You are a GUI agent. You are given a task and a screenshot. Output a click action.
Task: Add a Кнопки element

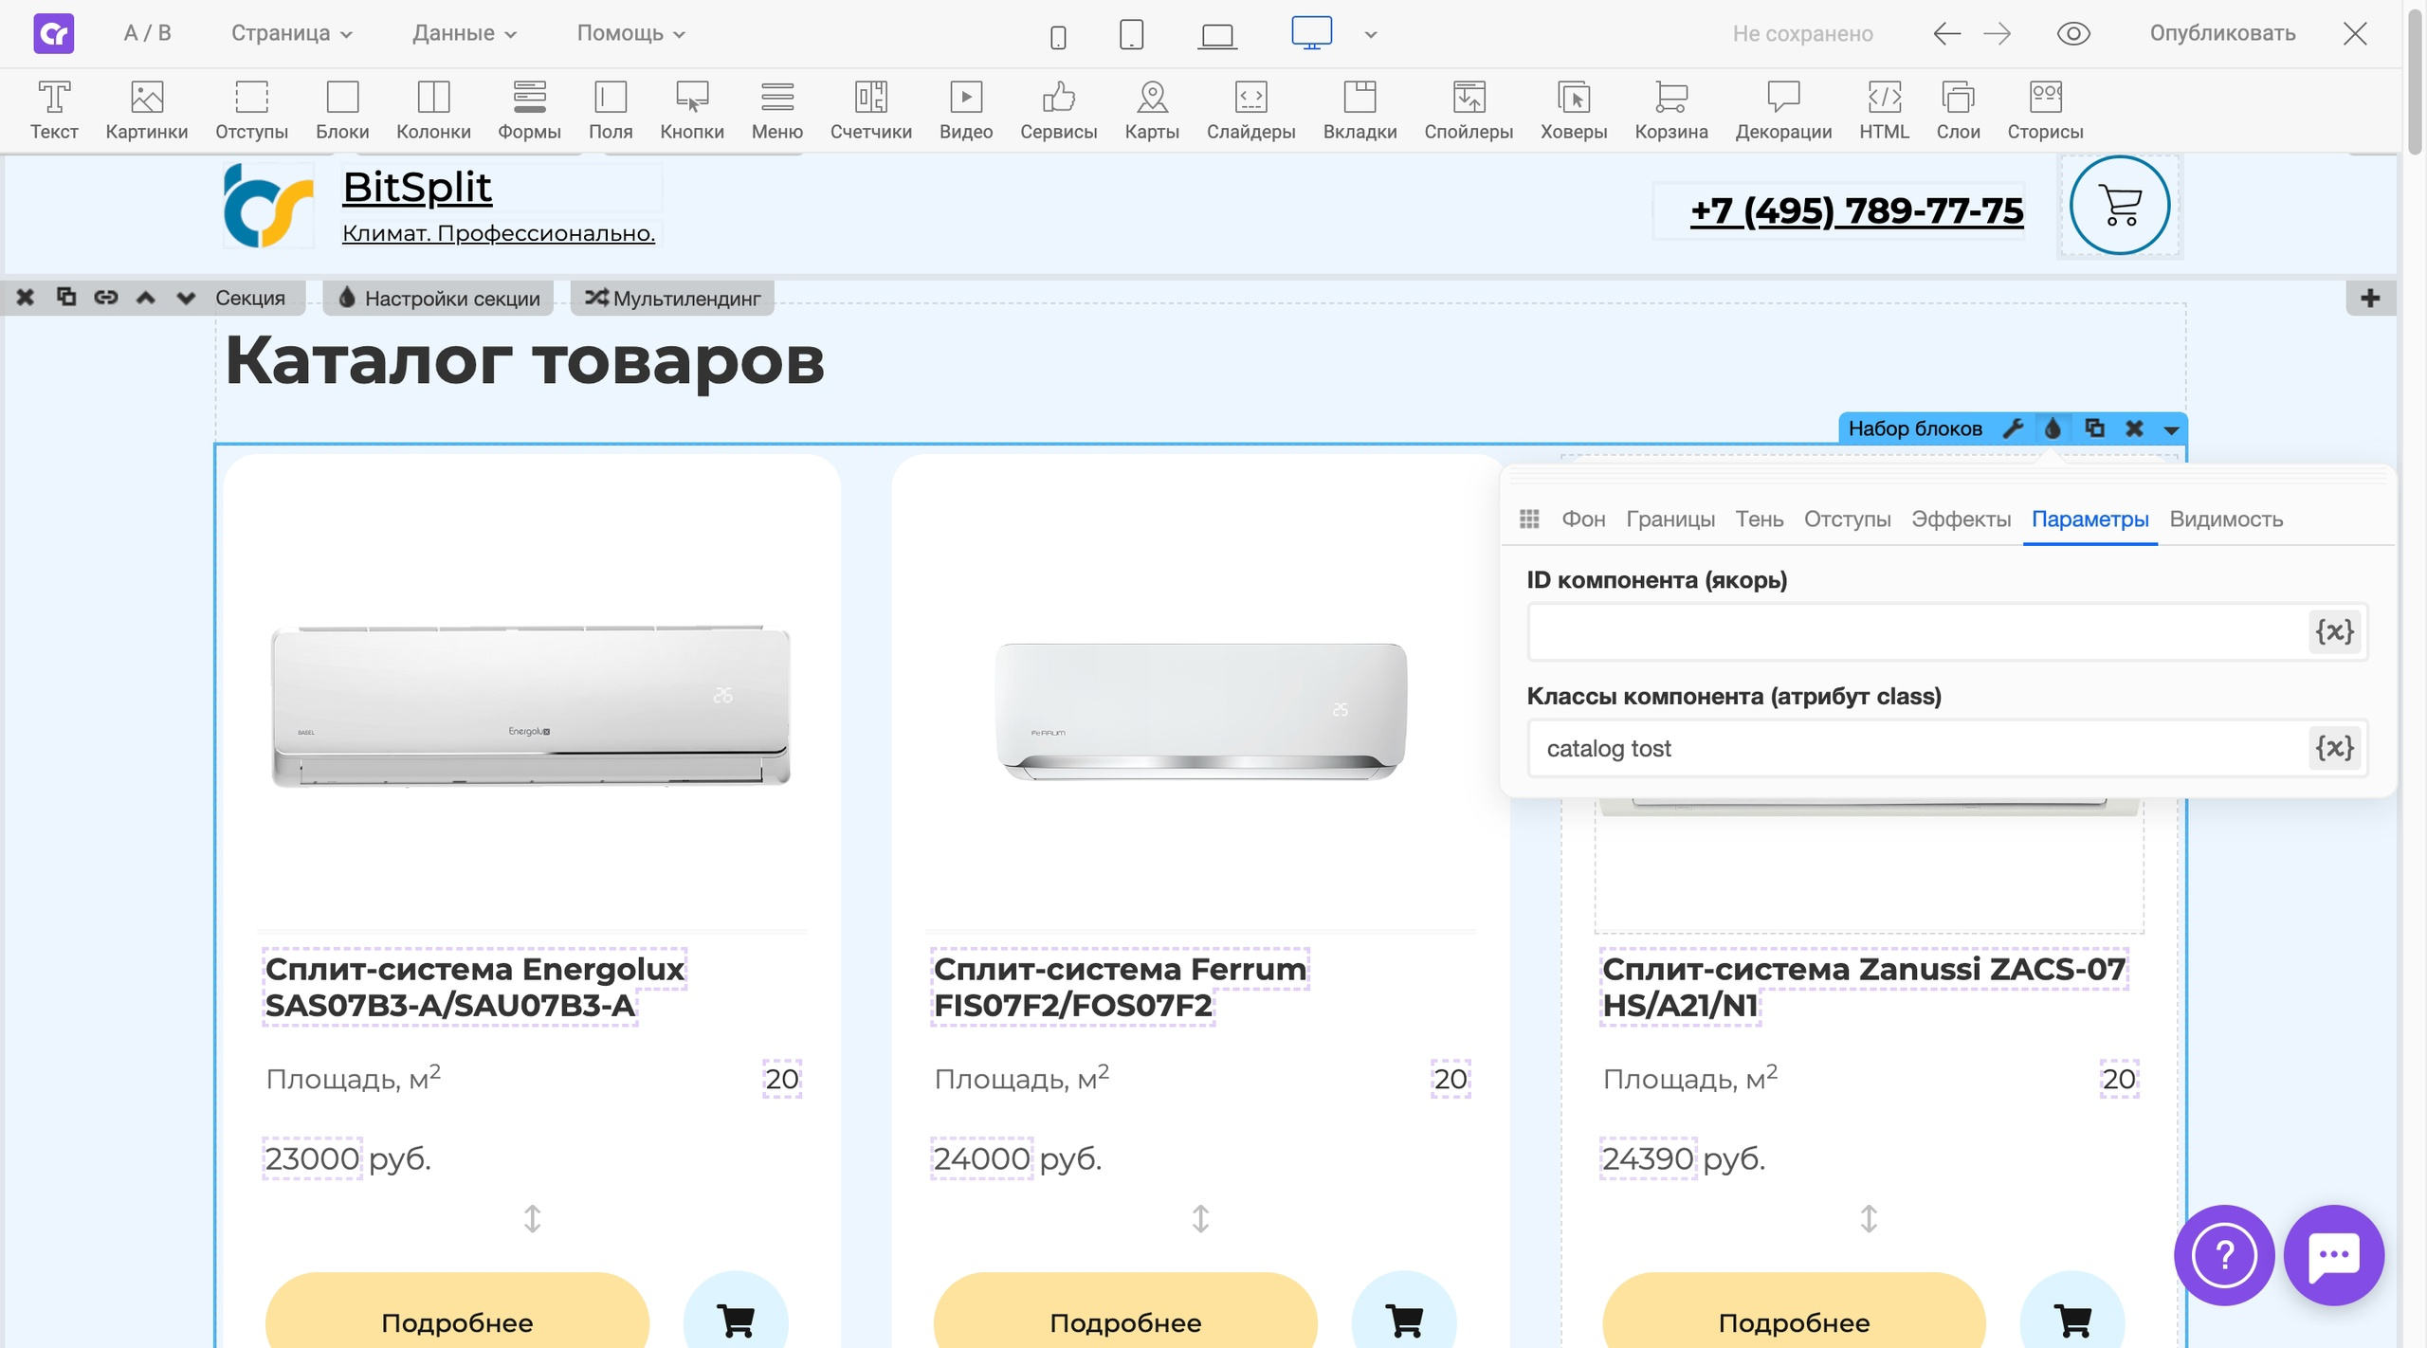[x=692, y=110]
